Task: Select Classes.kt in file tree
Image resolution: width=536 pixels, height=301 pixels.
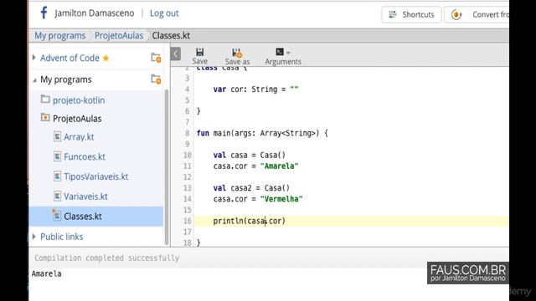Action: click(96, 216)
